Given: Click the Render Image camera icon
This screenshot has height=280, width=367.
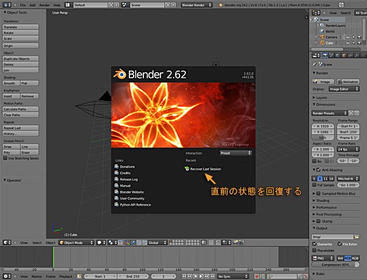Looking at the screenshot, I should 315,81.
